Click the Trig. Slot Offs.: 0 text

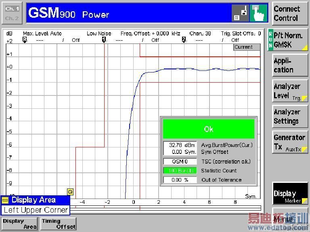[x=241, y=33]
